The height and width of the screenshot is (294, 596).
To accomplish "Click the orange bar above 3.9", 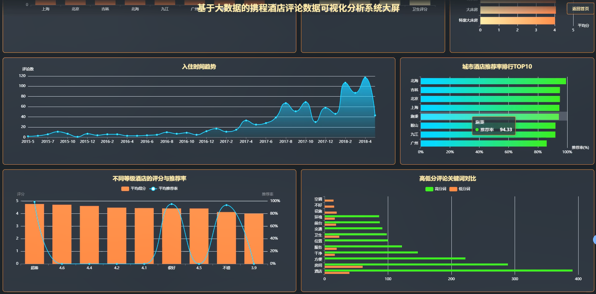I will pyautogui.click(x=254, y=238).
